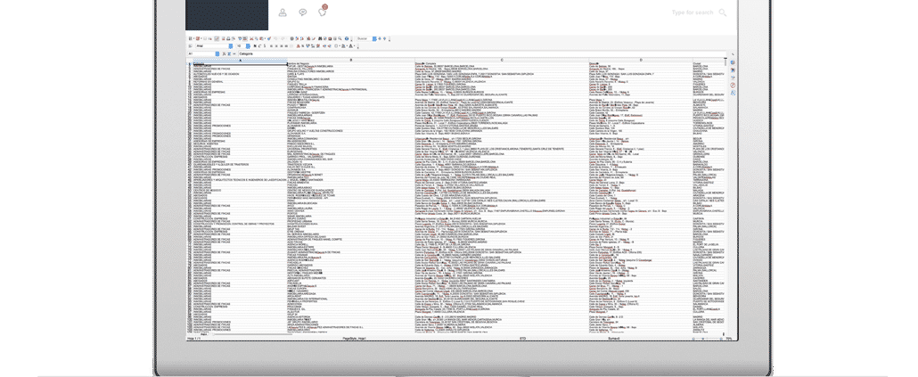This screenshot has height=377, width=918.
Task: Open the Arial font name dropdown
Action: pyautogui.click(x=231, y=45)
